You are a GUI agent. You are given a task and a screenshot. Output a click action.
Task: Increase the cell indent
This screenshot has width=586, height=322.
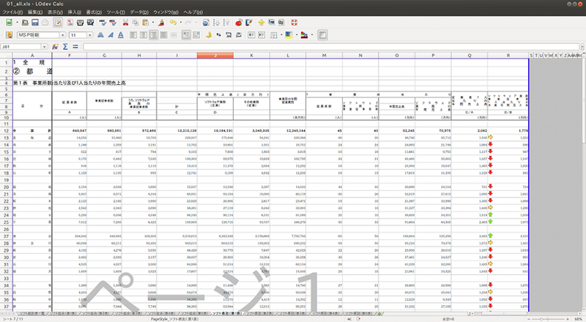pyautogui.click(x=262, y=34)
